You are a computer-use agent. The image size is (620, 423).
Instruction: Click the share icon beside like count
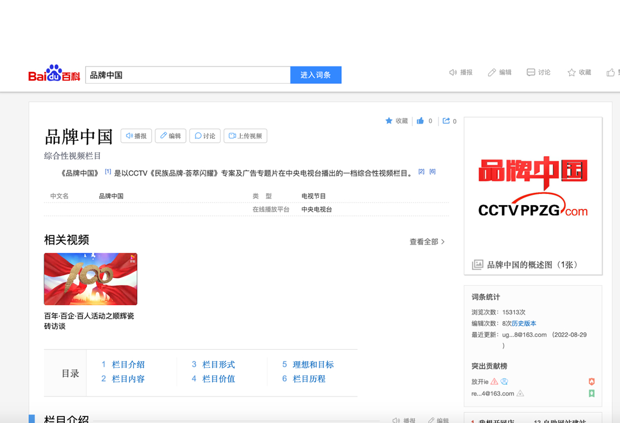446,121
